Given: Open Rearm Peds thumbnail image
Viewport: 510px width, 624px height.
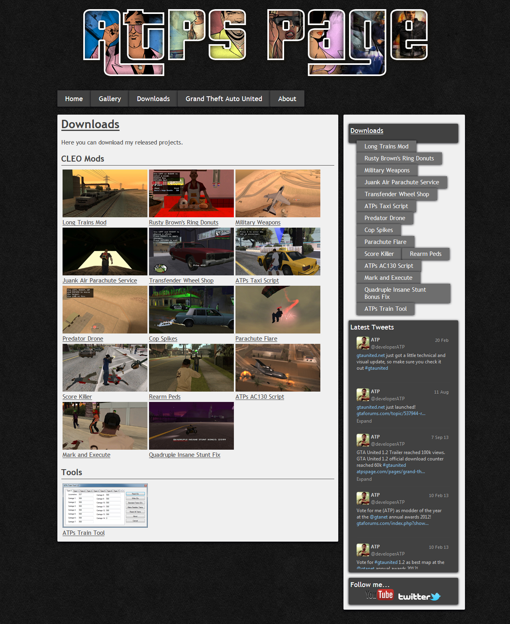Looking at the screenshot, I should coord(191,368).
